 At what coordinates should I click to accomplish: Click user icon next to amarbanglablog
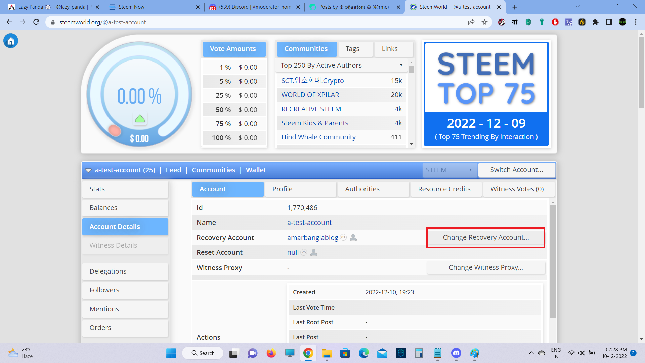(353, 238)
